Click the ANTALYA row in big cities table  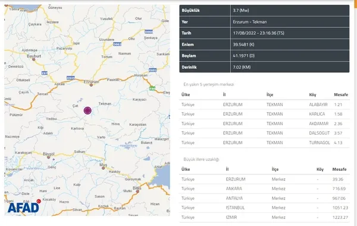point(264,198)
